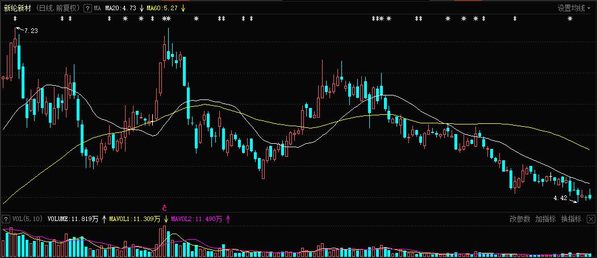Click the magenta MAVOL2:11.490万 value
The image size is (597, 258).
[197, 219]
